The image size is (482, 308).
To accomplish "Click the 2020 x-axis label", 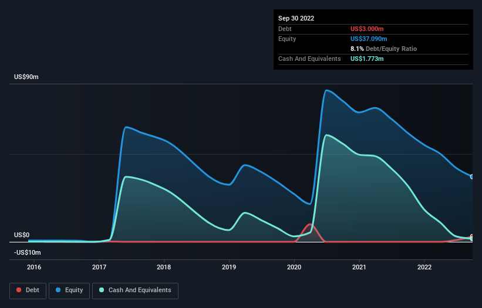I will [294, 267].
